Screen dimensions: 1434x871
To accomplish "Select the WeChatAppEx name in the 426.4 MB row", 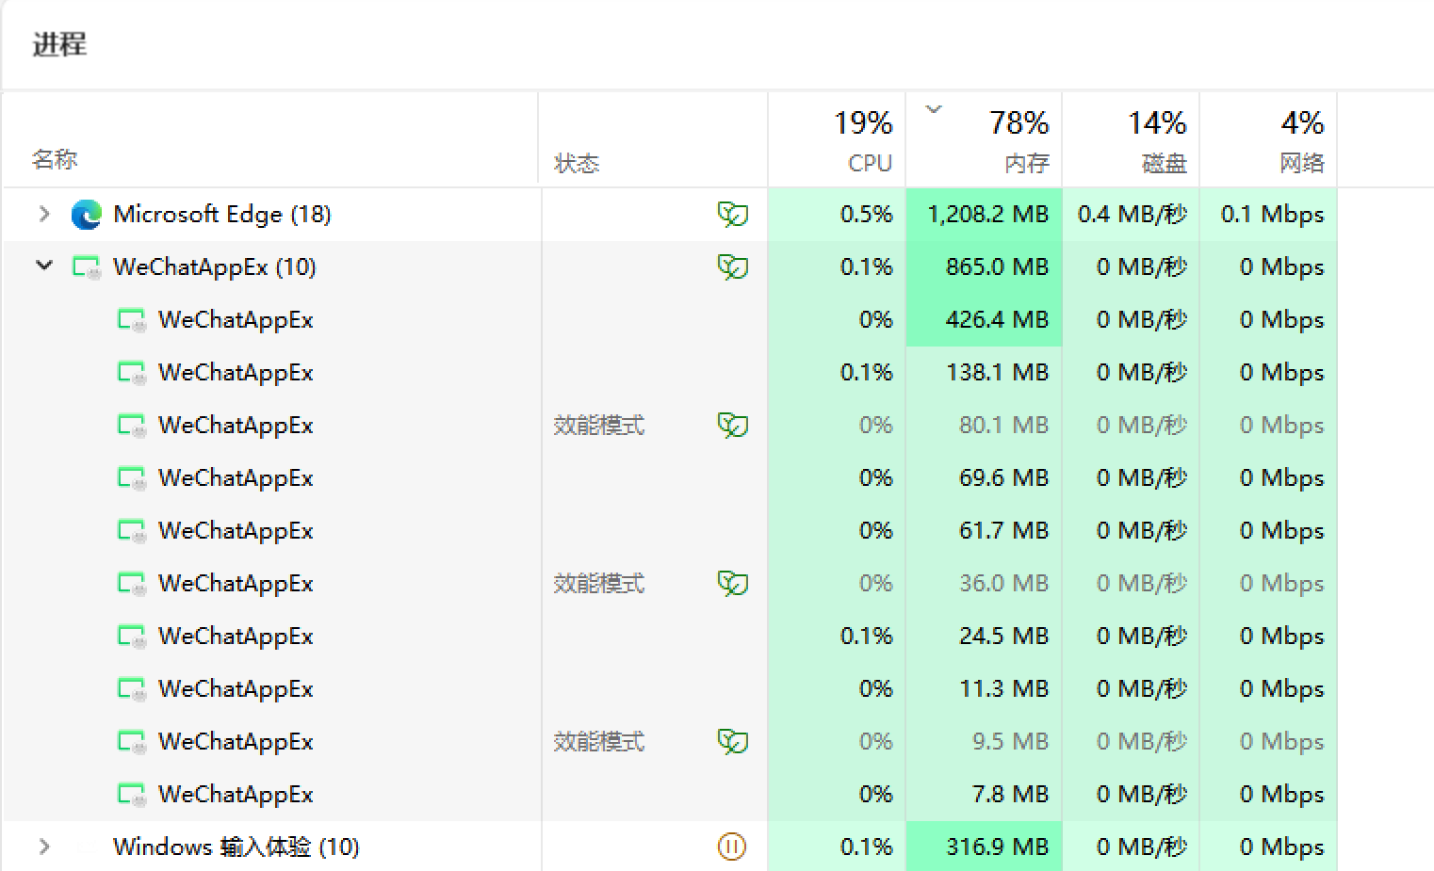I will (236, 320).
